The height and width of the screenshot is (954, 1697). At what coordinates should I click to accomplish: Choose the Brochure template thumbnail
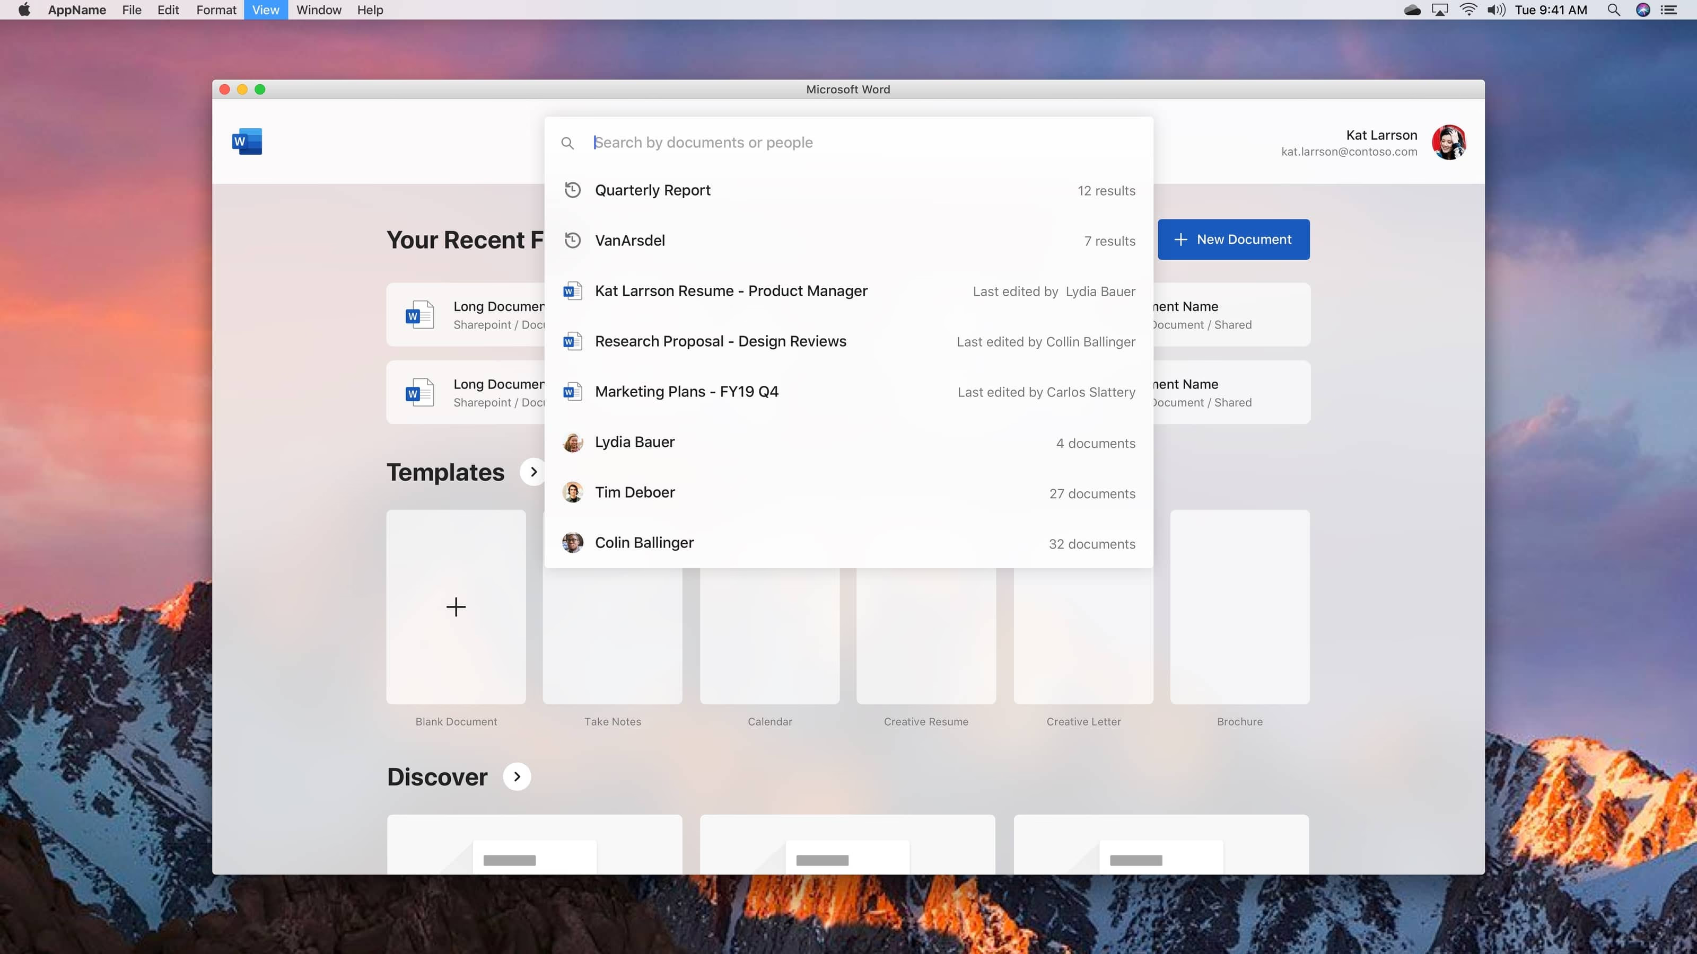click(1239, 606)
